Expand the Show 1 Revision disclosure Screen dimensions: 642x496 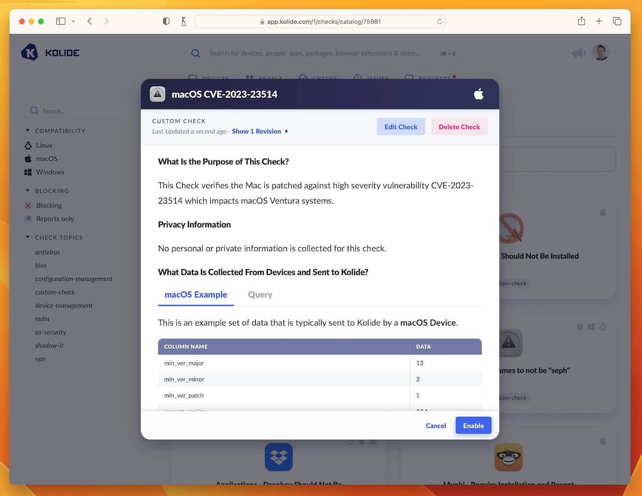point(256,131)
